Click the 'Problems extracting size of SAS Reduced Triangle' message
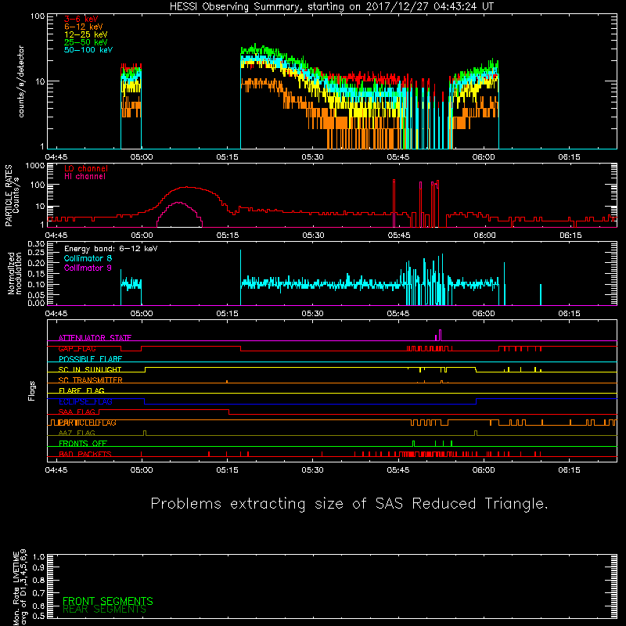 coord(349,504)
